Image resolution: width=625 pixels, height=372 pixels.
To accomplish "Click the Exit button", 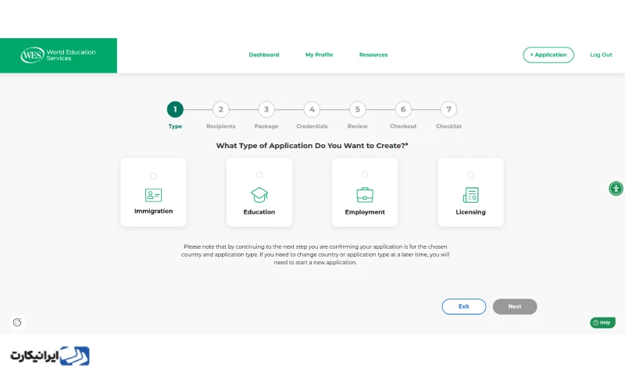I will (463, 306).
